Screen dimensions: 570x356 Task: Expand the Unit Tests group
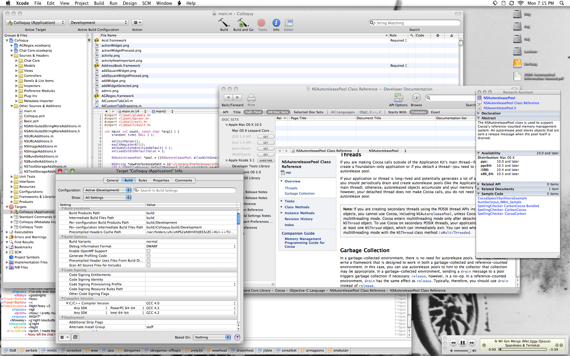[x=12, y=177]
